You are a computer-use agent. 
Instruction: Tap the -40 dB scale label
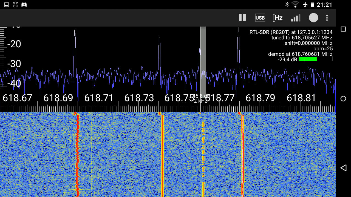(14, 83)
